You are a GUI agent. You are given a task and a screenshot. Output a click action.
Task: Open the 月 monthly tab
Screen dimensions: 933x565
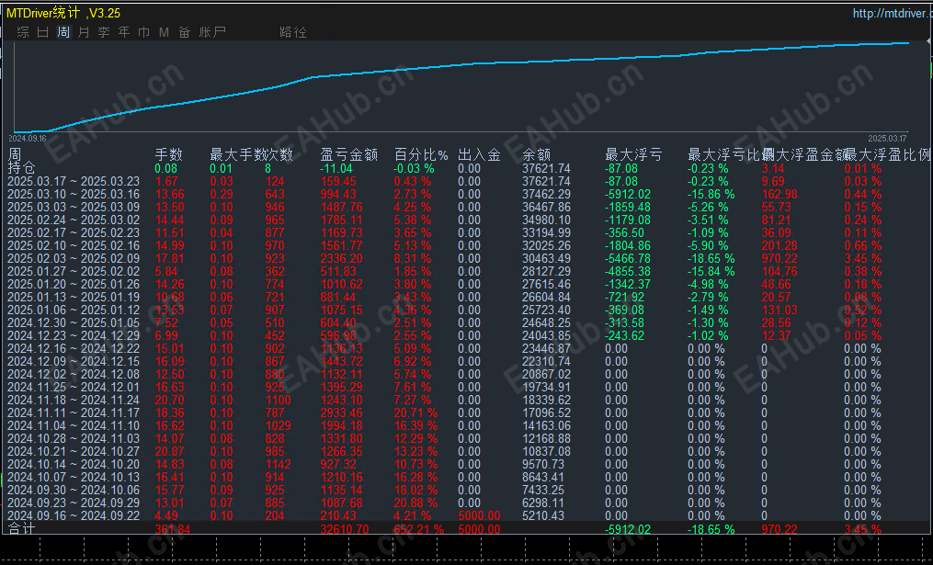click(x=84, y=32)
